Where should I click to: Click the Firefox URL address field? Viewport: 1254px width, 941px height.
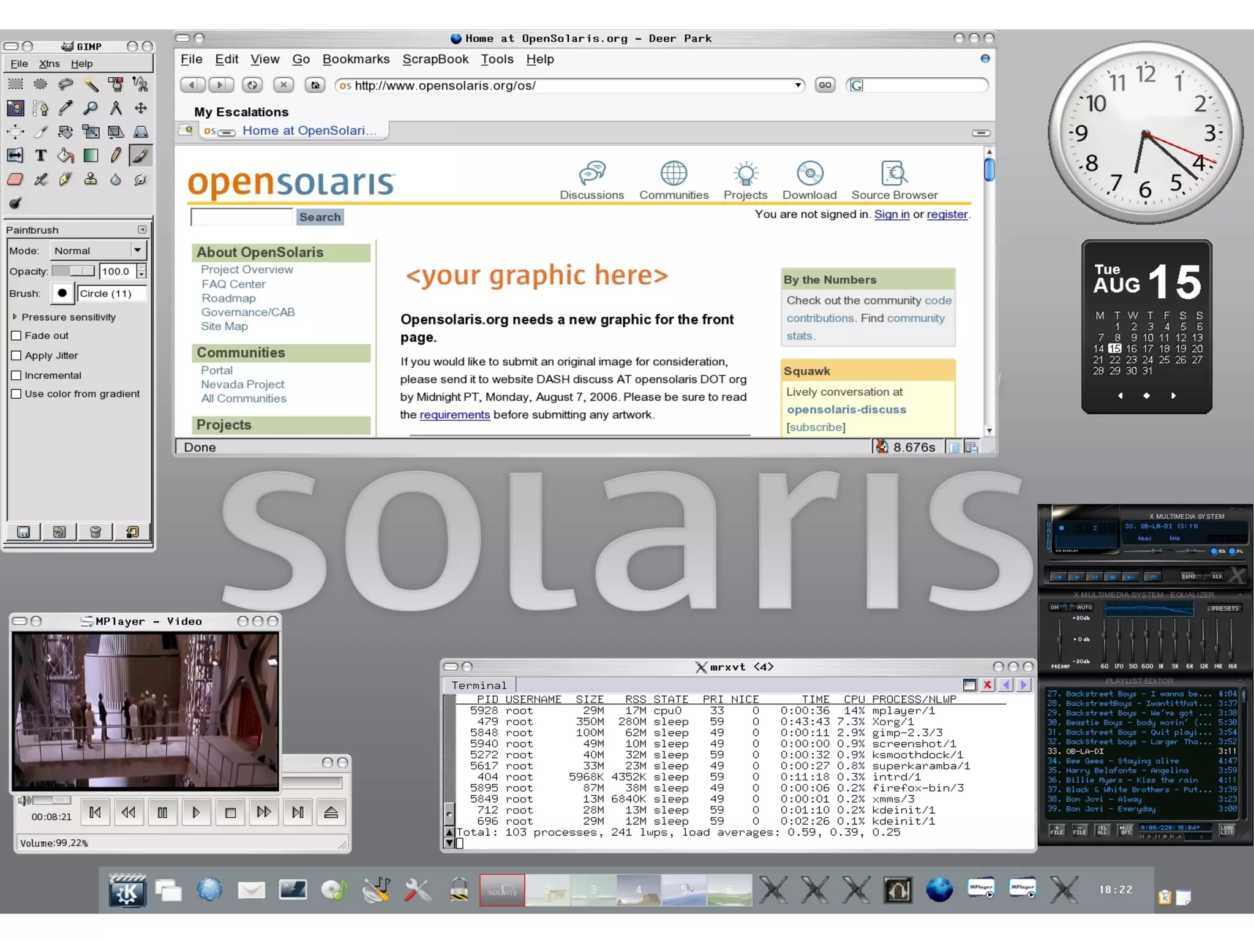pos(569,85)
